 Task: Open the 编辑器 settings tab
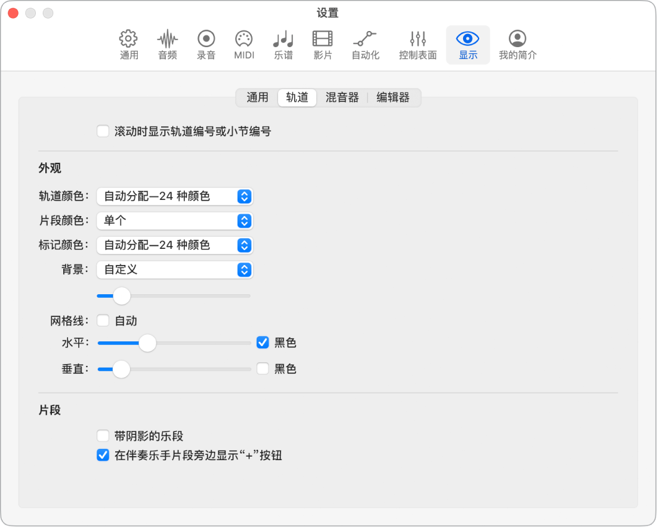point(393,97)
